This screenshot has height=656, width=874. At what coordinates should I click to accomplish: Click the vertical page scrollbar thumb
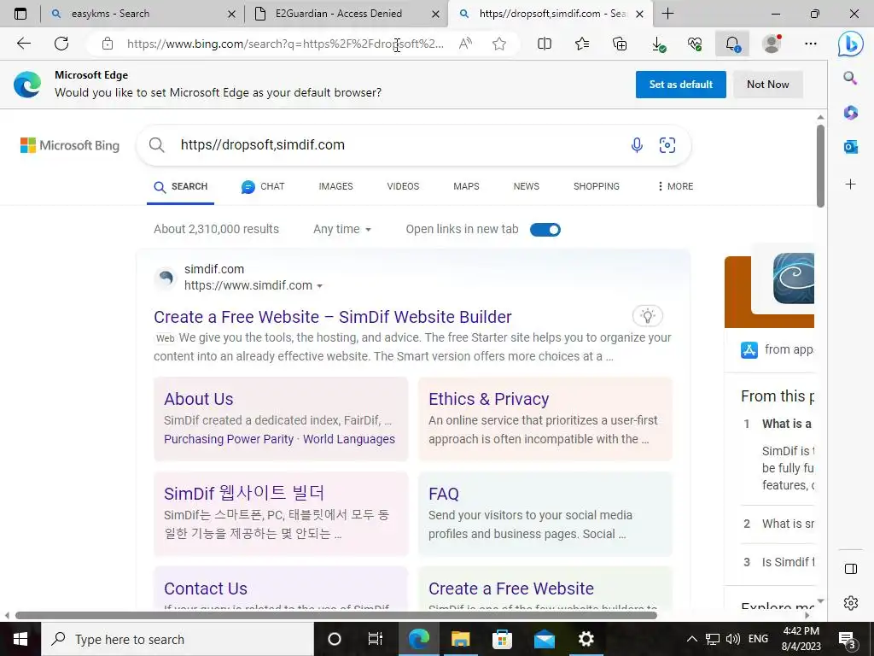(x=820, y=166)
